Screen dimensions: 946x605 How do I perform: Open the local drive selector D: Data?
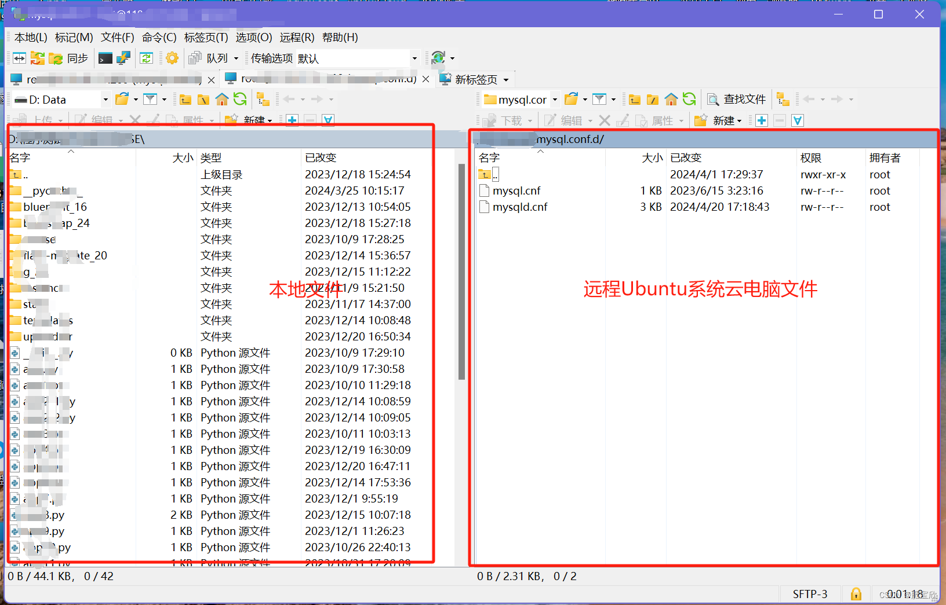pos(61,100)
